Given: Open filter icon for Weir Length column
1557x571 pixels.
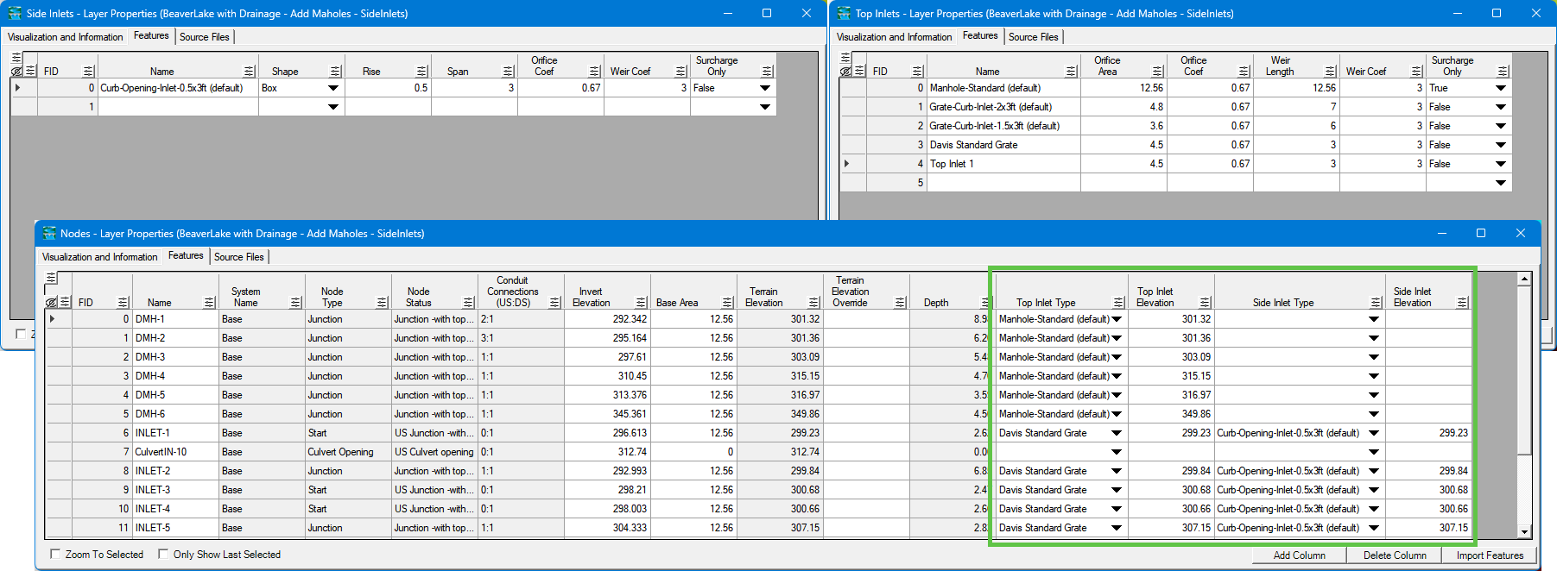Looking at the screenshot, I should (x=1330, y=72).
